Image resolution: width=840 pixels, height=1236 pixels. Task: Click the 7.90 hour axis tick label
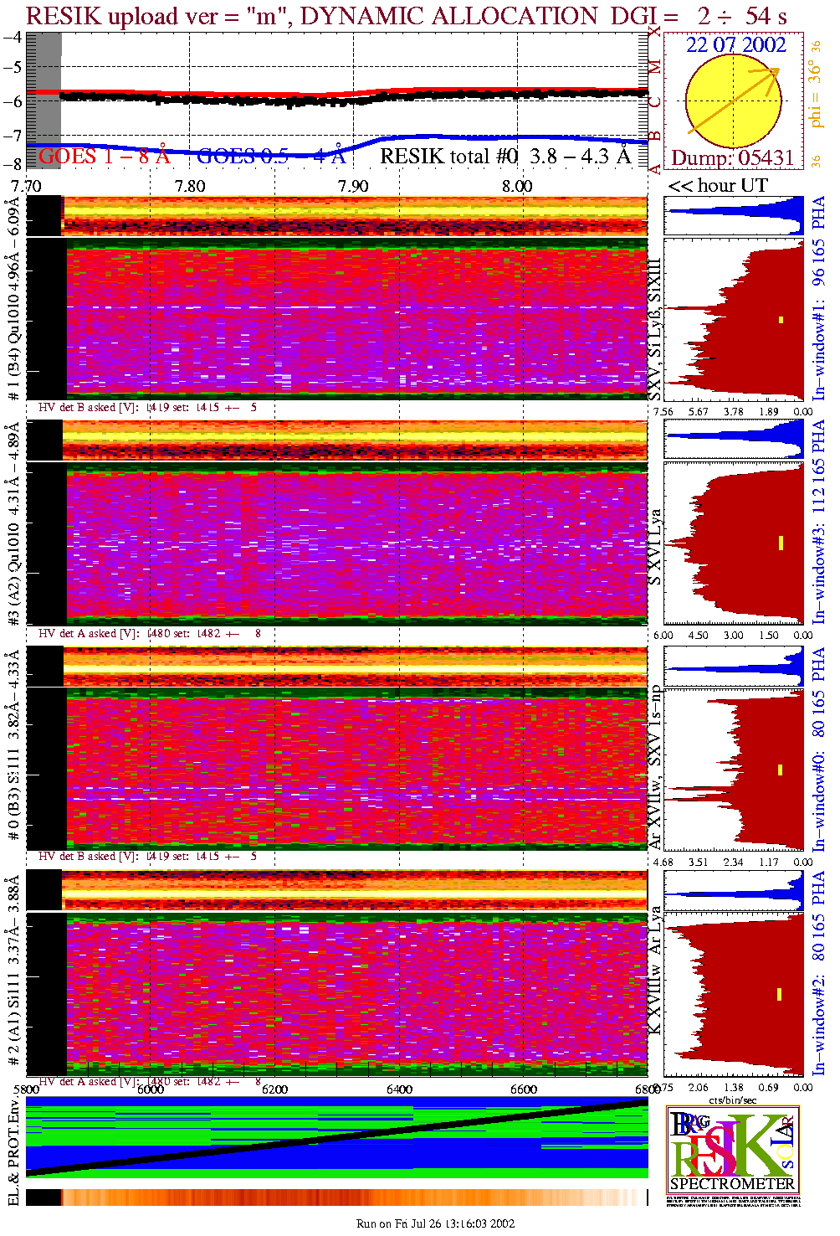click(x=353, y=185)
